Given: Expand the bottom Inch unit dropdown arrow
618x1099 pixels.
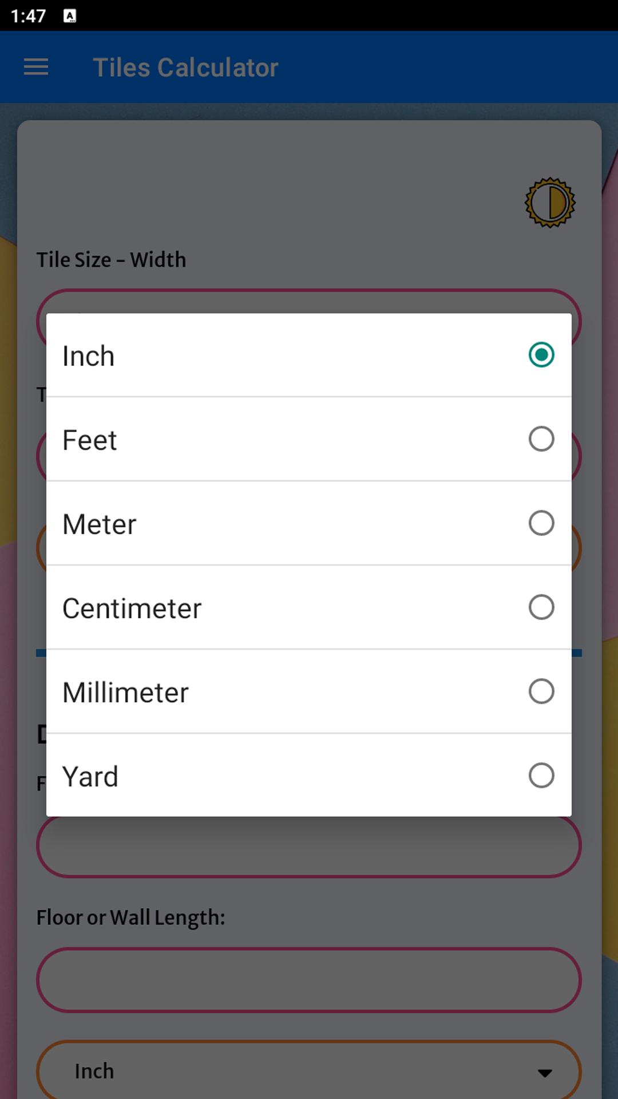Looking at the screenshot, I should coord(545,1073).
